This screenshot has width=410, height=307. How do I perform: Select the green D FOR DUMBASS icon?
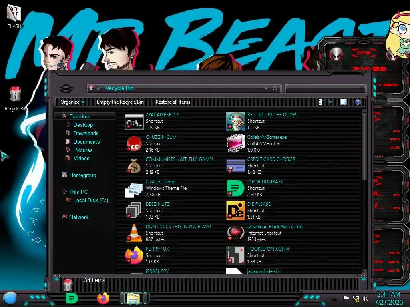pos(235,188)
